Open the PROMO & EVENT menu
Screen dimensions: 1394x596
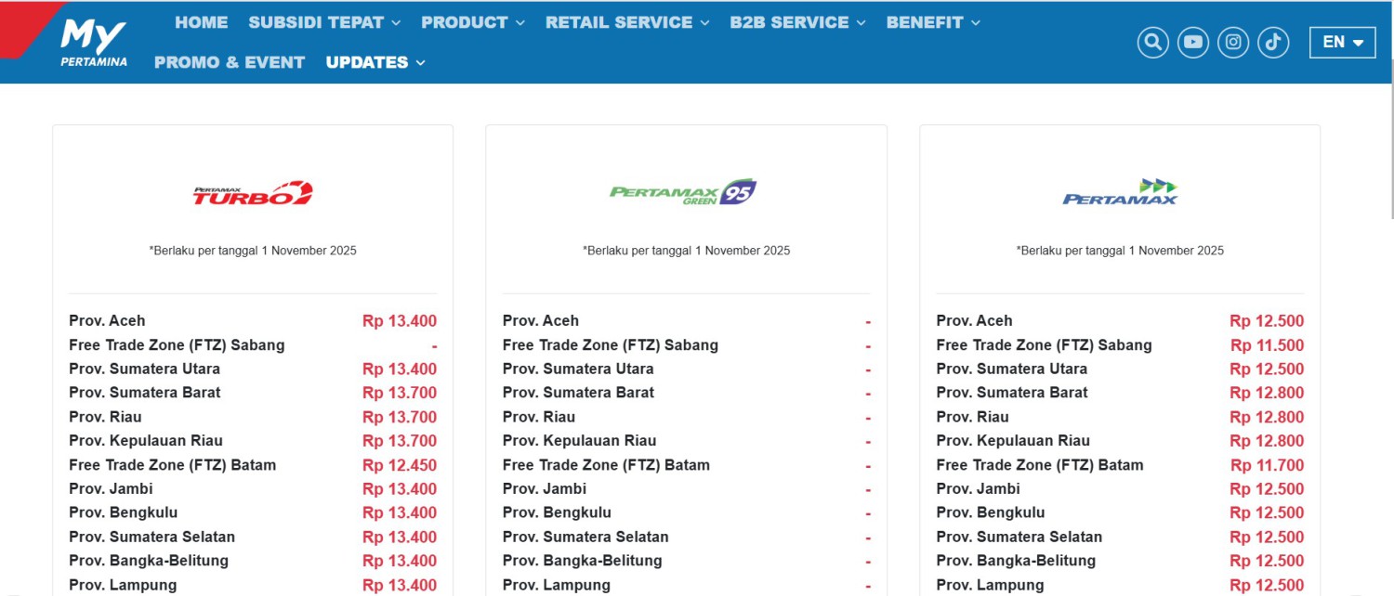point(229,62)
